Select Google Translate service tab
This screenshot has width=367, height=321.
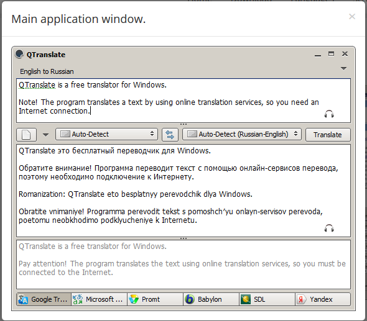pyautogui.click(x=44, y=299)
